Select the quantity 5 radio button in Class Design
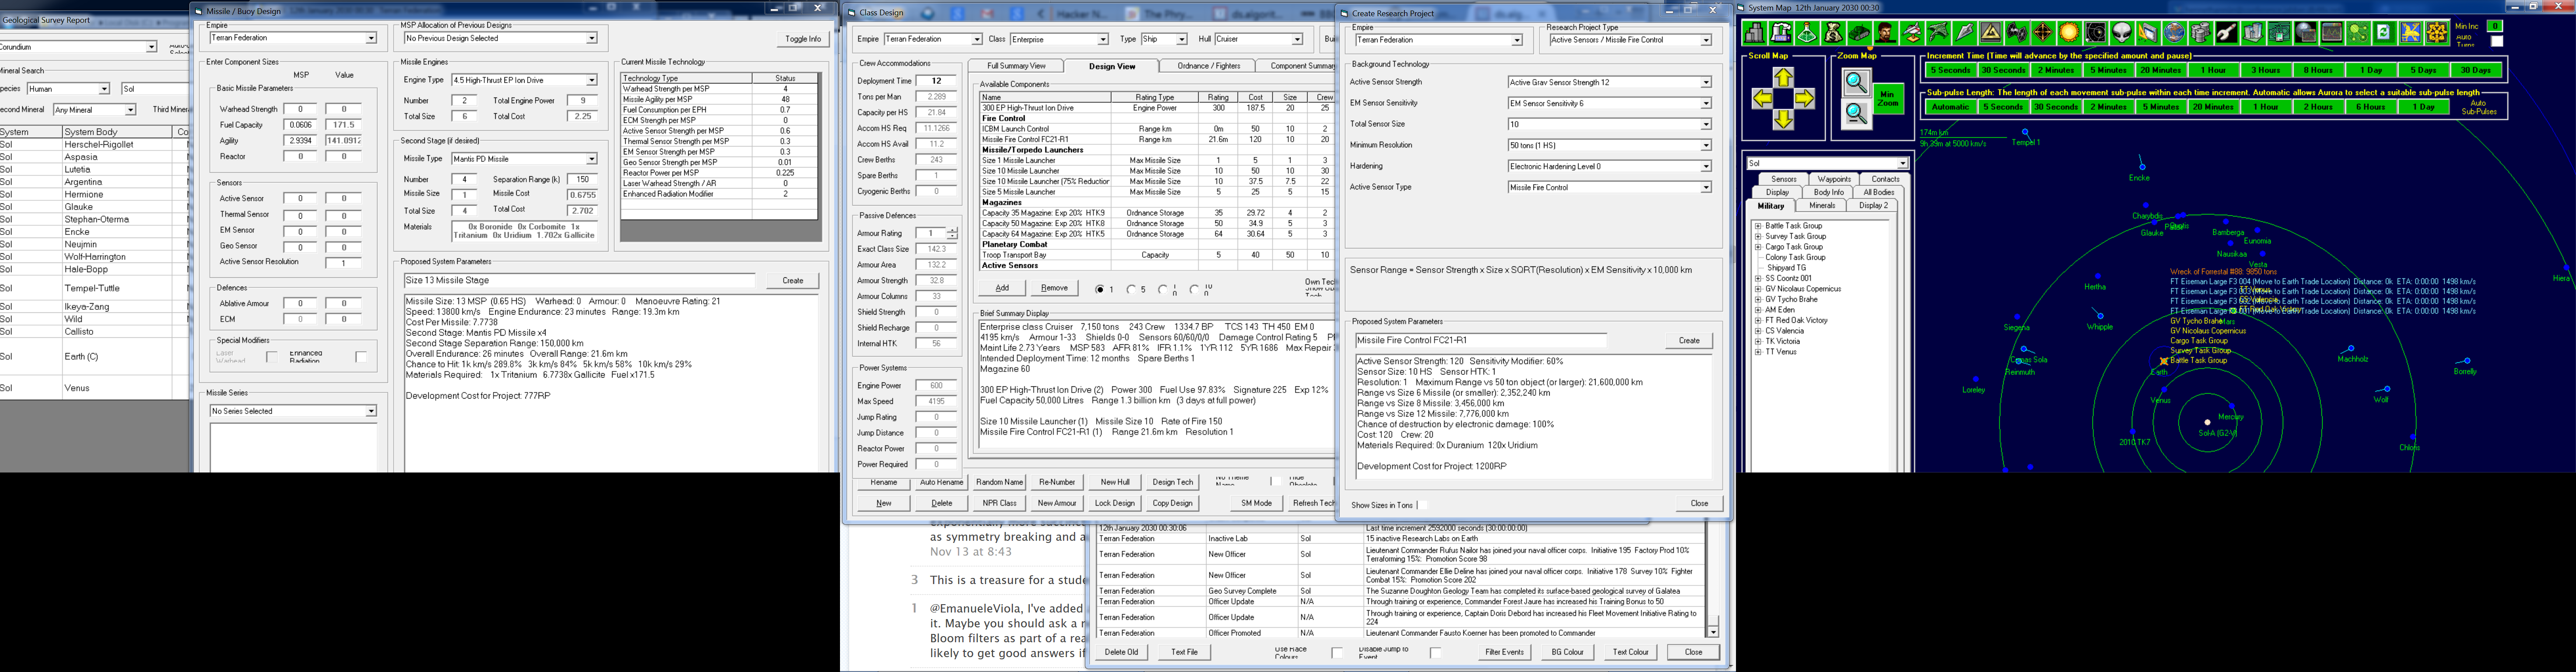This screenshot has height=672, width=2576. [x=1132, y=289]
